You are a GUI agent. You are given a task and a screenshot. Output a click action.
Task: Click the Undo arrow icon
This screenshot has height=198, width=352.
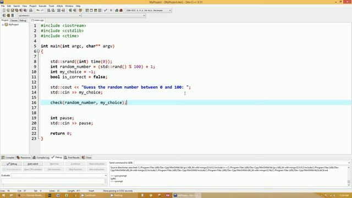click(38, 10)
